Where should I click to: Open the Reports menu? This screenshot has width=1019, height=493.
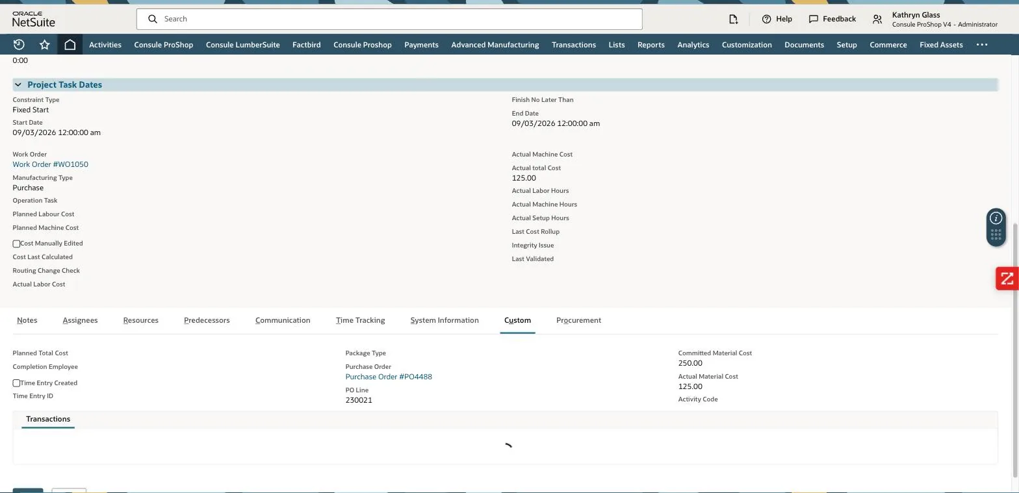coord(651,45)
